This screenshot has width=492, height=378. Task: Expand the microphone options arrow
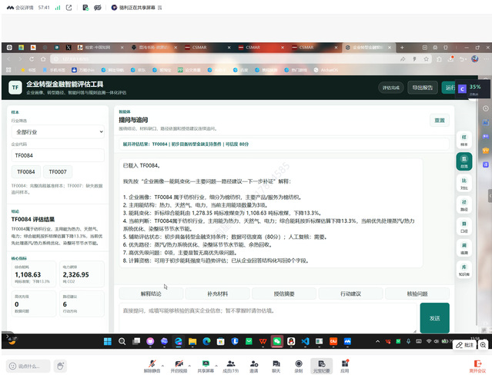[162, 366]
